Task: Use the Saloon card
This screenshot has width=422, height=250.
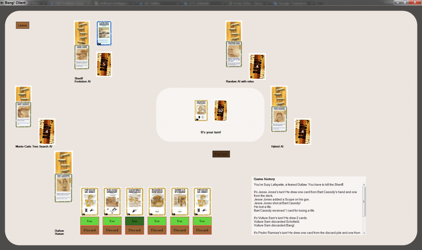Action: 112,221
